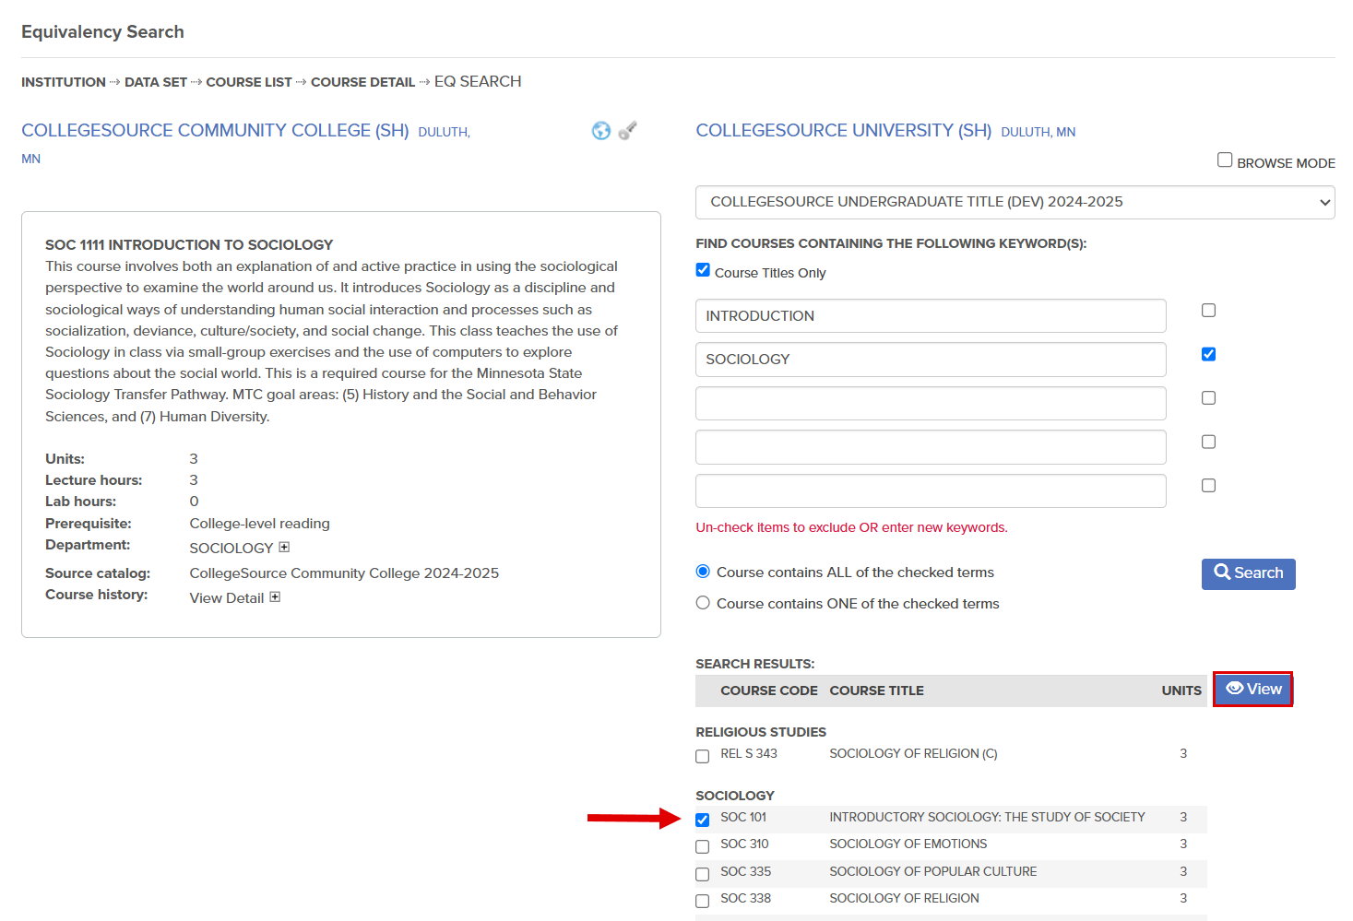Viewport: 1353px width, 921px height.
Task: Click SOCIOLOGY OF POPULAR CULTURE course title
Action: point(933,872)
